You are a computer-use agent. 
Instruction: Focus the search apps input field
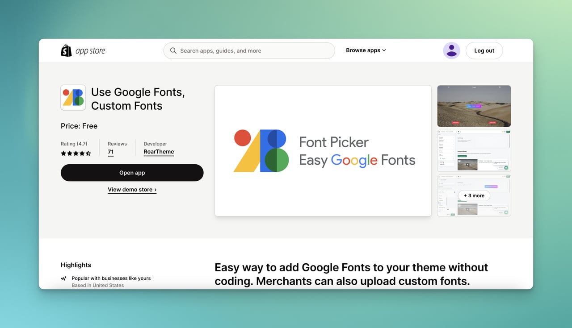coord(249,51)
